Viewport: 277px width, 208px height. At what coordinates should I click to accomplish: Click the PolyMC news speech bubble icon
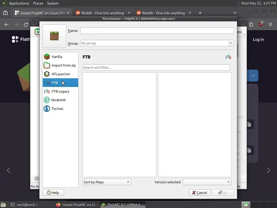point(37,178)
